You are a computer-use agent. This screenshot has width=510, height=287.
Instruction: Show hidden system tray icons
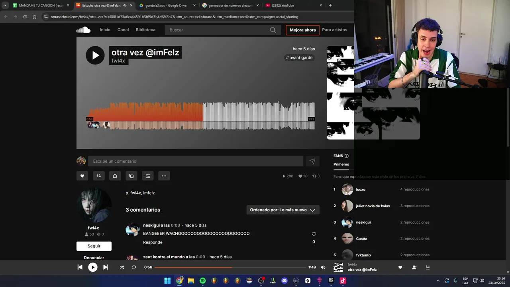pos(438,281)
